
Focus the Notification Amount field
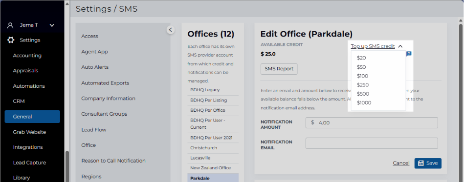(x=372, y=122)
